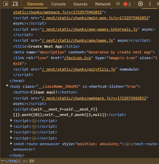Screen dimensions: 159x164
Task: Open the /favicon.ico link
Action: coord(77,58)
